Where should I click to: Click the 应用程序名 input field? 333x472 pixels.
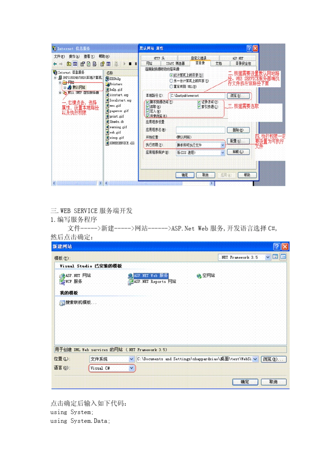[201, 130]
